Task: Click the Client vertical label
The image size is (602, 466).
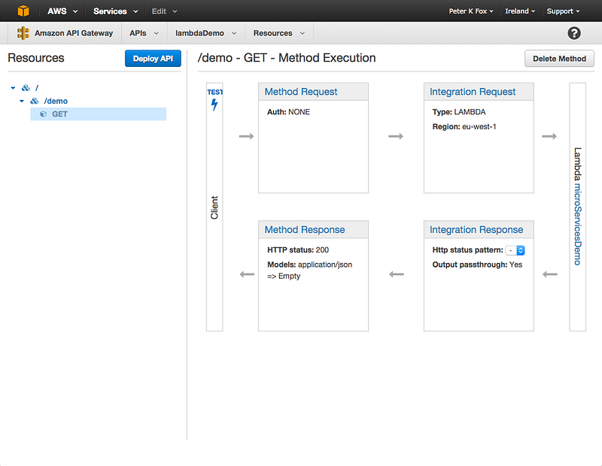Action: click(214, 207)
